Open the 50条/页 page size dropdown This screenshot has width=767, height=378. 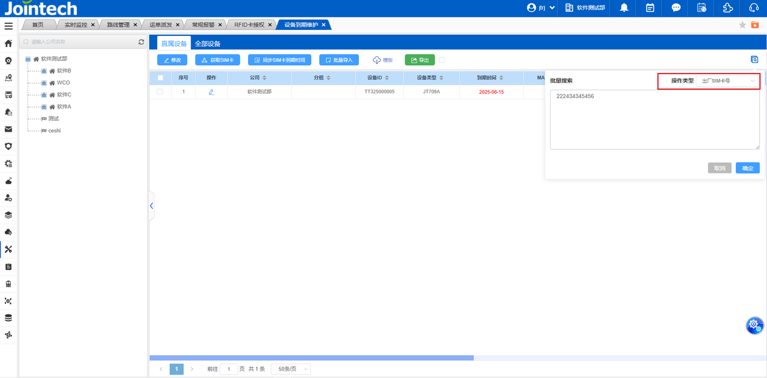coord(291,369)
